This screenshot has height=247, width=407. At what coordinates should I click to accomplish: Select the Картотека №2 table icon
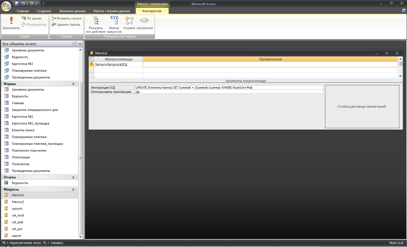coord(7,64)
